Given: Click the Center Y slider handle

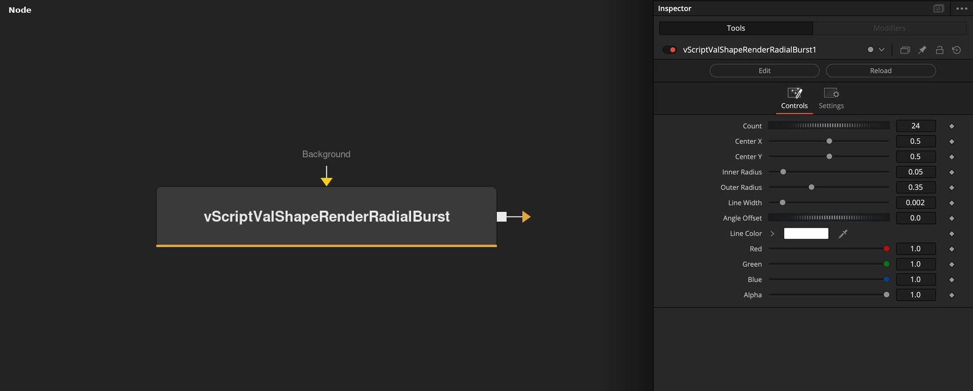Looking at the screenshot, I should click(x=829, y=157).
